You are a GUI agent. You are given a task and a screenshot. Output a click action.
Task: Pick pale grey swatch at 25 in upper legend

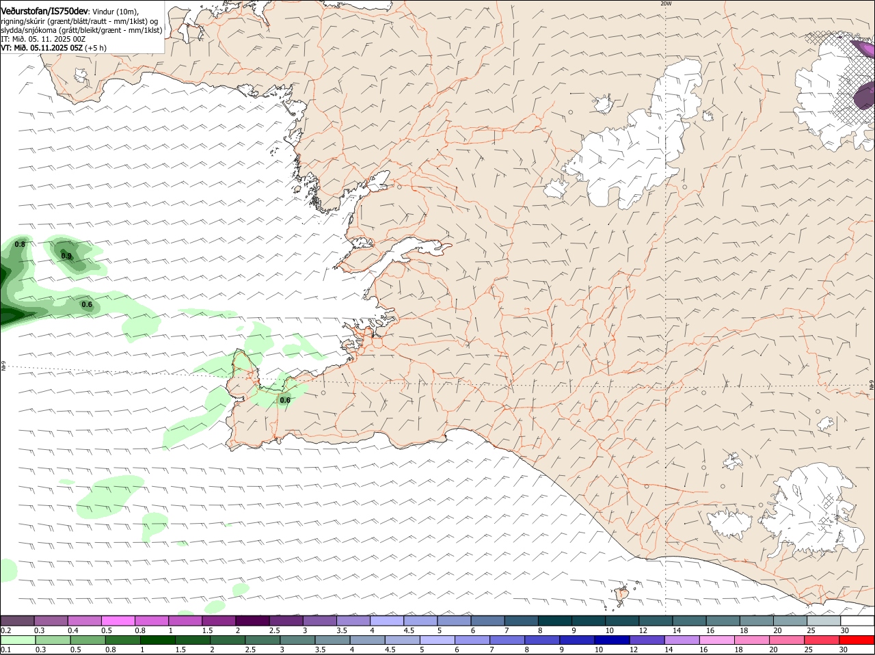point(823,621)
